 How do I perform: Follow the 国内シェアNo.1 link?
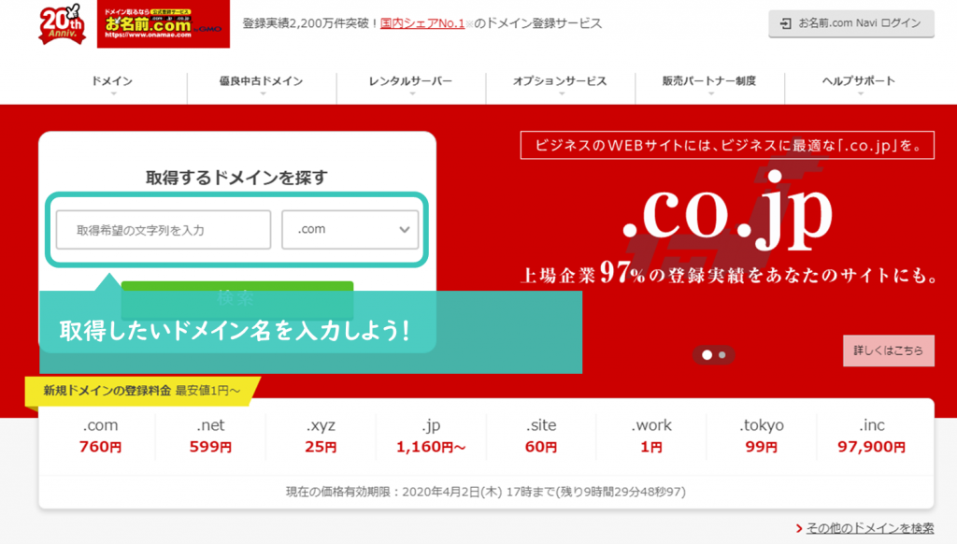421,23
